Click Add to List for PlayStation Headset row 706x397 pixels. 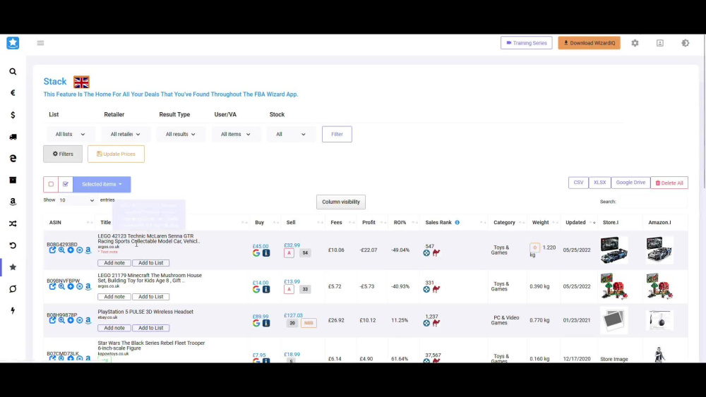click(151, 328)
